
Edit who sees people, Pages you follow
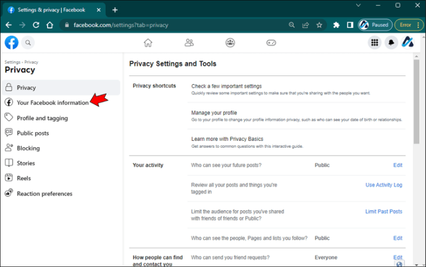click(398, 238)
